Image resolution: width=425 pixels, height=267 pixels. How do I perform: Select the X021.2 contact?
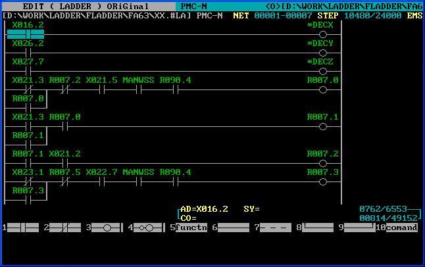65,164
